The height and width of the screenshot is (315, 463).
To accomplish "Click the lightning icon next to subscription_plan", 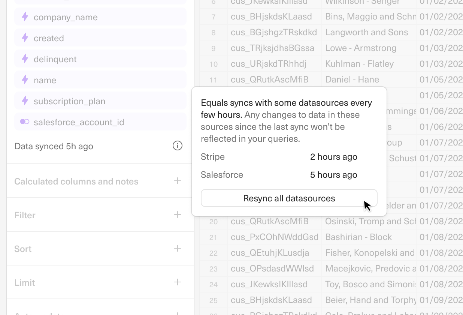I will 25,100.
